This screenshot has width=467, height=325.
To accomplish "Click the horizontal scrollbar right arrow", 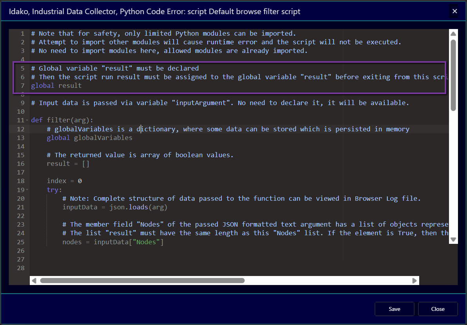I will (415, 281).
